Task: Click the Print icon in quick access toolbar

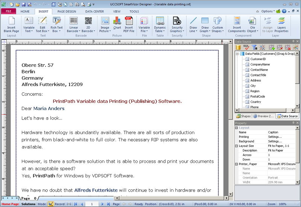Action: (89, 4)
